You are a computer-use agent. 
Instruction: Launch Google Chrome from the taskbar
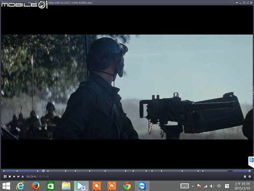tap(127, 186)
